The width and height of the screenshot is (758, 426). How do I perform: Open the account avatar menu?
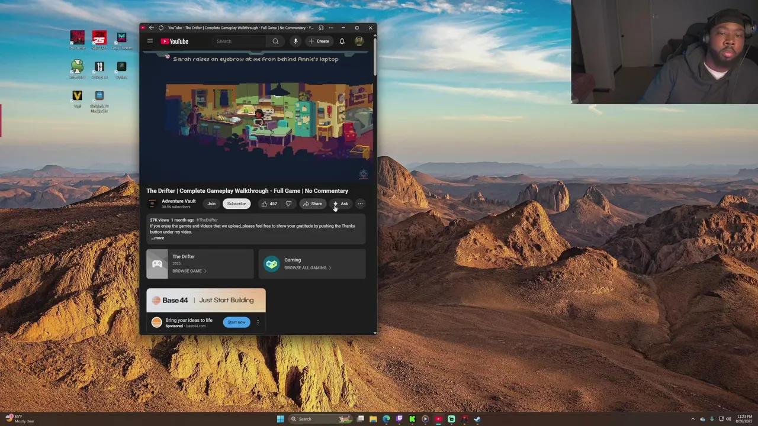coord(359,41)
